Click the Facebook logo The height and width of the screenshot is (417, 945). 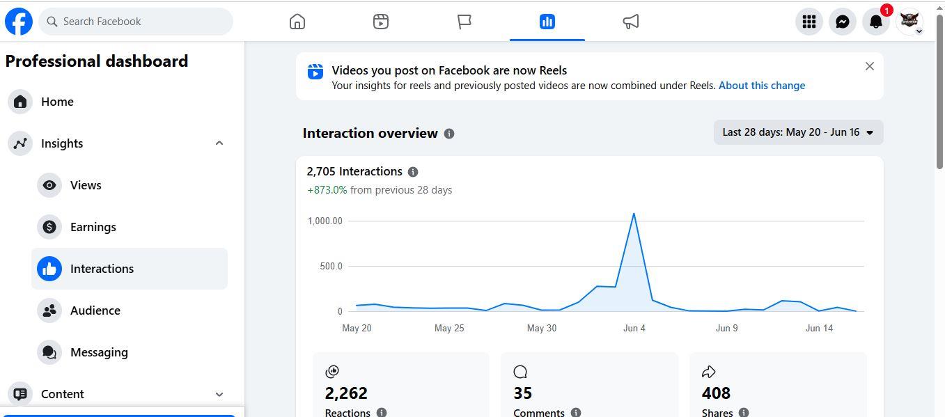coord(19,22)
